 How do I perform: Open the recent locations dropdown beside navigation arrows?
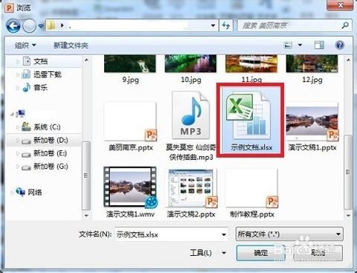coord(41,26)
